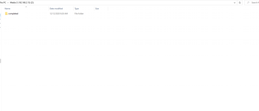Expand the chevron after This PC breadcrumb
Screen dimensions: 259x111
[8, 3]
